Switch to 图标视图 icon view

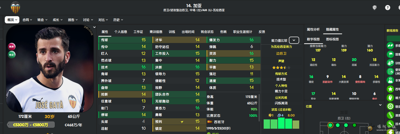[x=332, y=39]
